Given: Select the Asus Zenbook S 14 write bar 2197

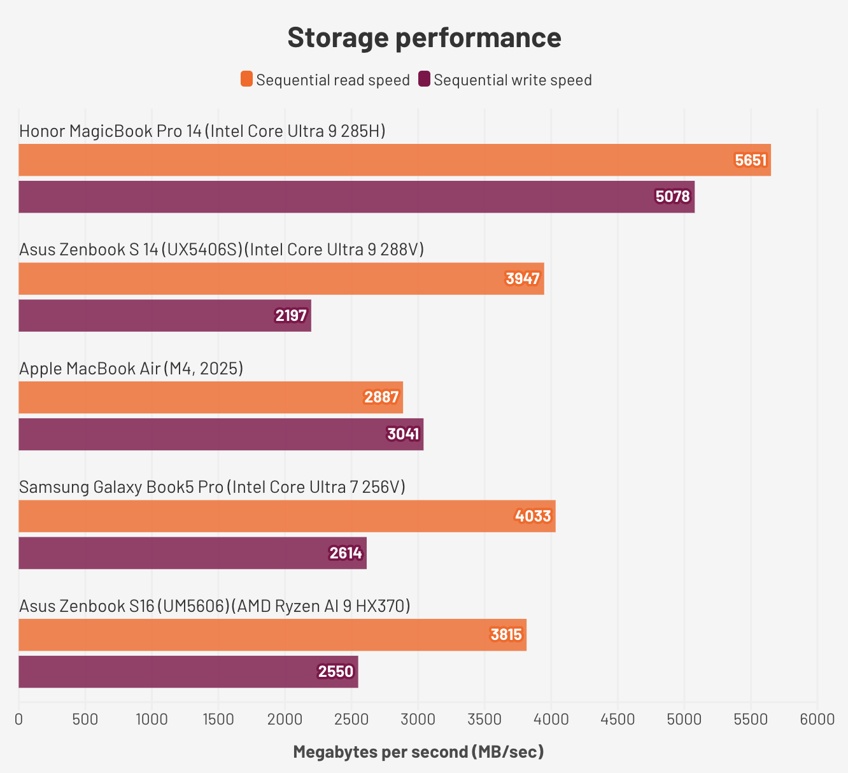Looking at the screenshot, I should click(x=165, y=316).
